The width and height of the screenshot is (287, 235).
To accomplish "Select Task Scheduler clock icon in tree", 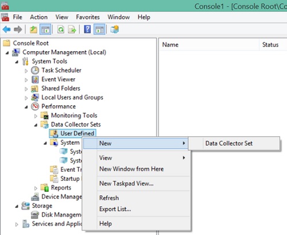I will [x=35, y=70].
